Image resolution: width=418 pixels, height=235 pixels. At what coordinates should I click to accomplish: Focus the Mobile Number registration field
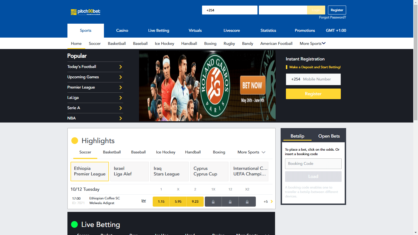[313, 79]
